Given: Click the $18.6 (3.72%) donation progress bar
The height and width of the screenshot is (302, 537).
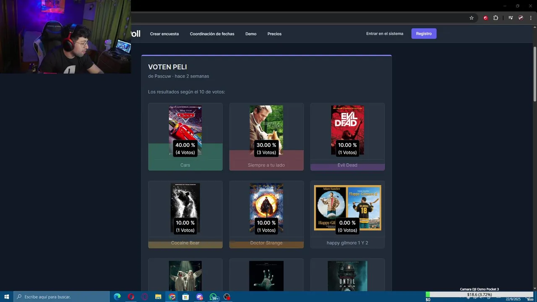Looking at the screenshot, I should 479,295.
